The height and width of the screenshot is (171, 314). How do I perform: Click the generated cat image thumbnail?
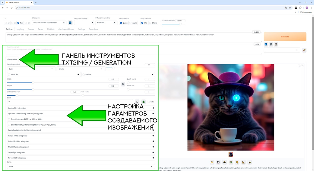[x=230, y=154]
